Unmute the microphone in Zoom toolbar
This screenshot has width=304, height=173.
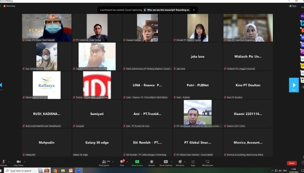point(4,162)
